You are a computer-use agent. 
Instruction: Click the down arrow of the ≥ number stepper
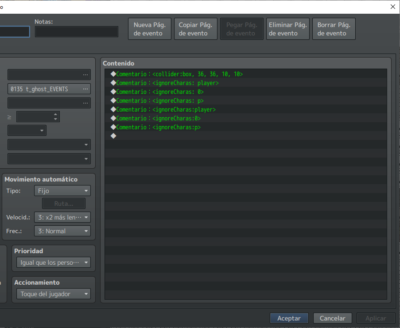coord(56,119)
